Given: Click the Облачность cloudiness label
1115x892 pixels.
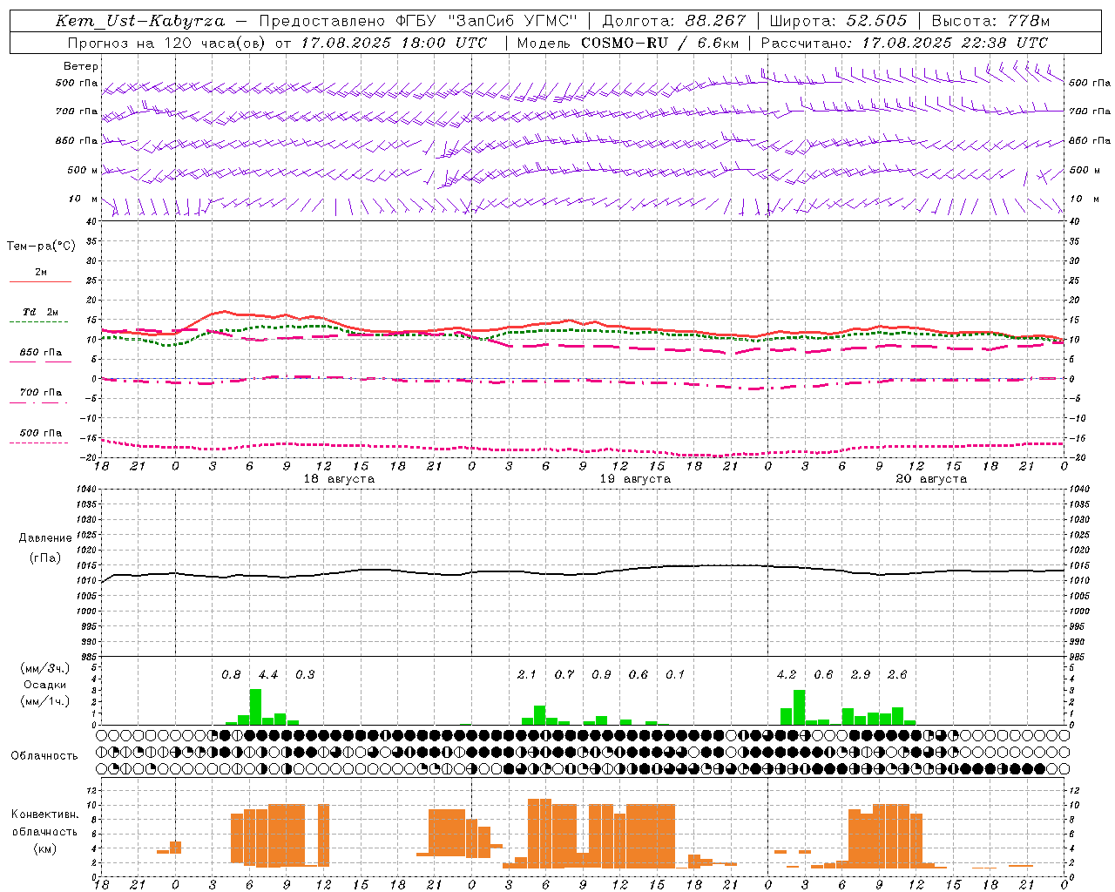Looking at the screenshot, I should [x=44, y=756].
